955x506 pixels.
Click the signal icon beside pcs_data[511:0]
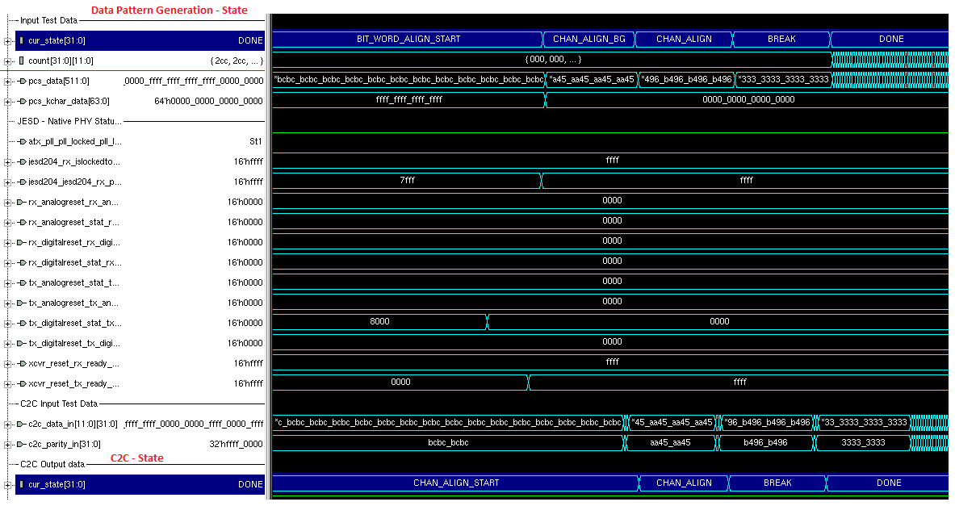pos(21,81)
